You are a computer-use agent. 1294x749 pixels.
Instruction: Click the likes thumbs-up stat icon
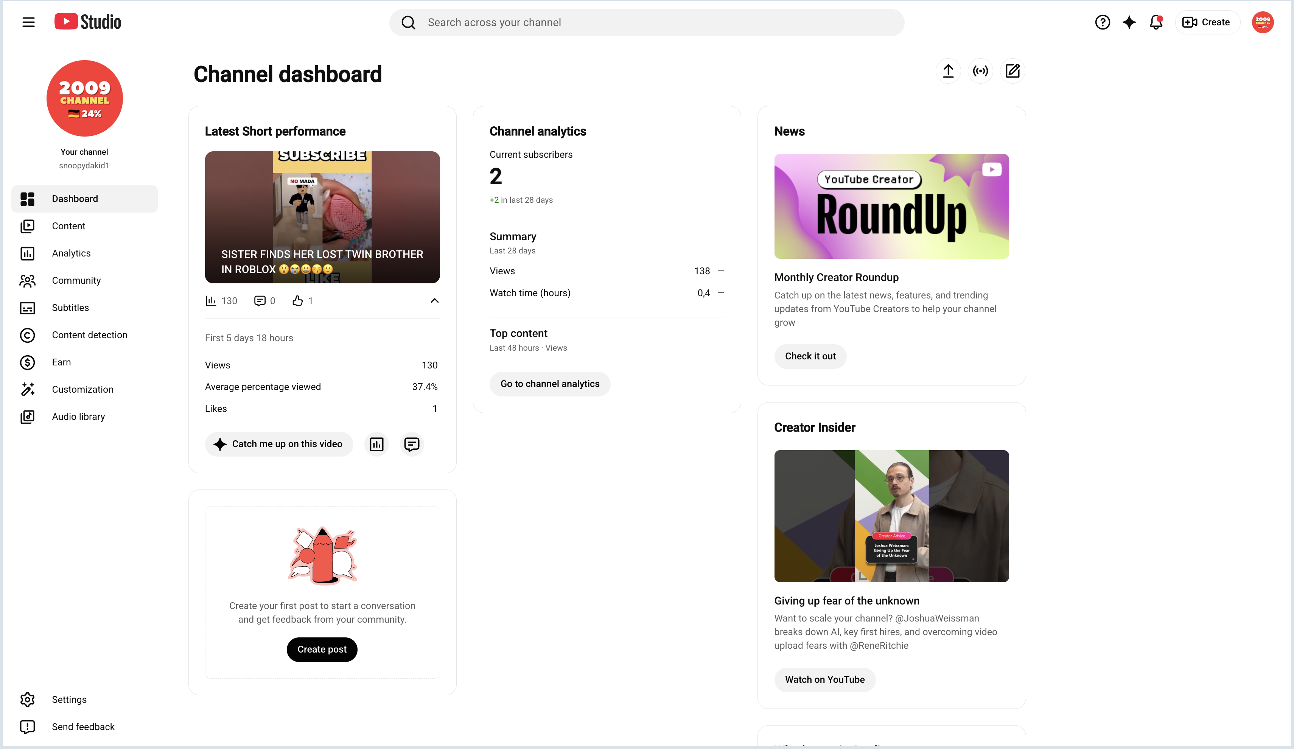pos(298,301)
